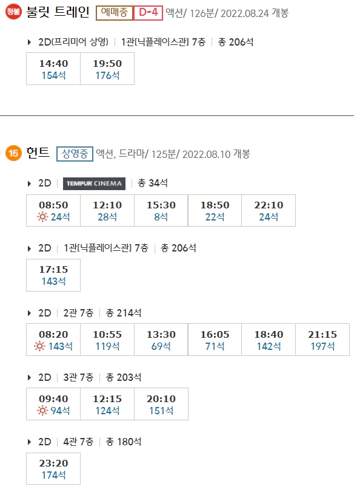Open the 불릿 트레인 movie title
Viewport: 354px width, 489px height.
(58, 12)
